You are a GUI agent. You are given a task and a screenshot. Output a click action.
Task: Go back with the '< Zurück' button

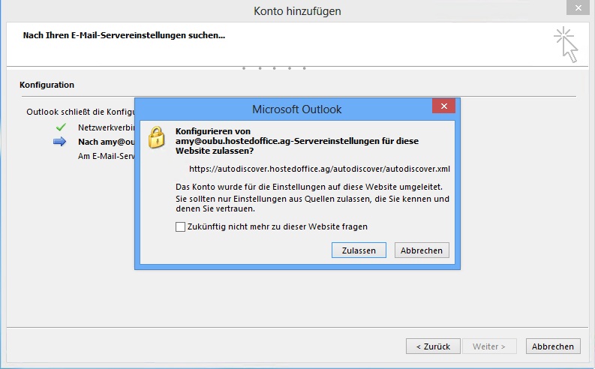[433, 346]
